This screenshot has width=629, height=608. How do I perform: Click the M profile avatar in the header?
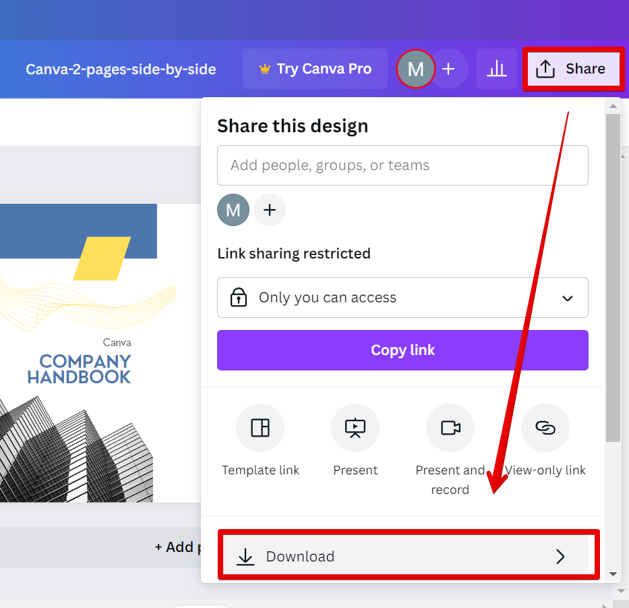click(x=415, y=69)
